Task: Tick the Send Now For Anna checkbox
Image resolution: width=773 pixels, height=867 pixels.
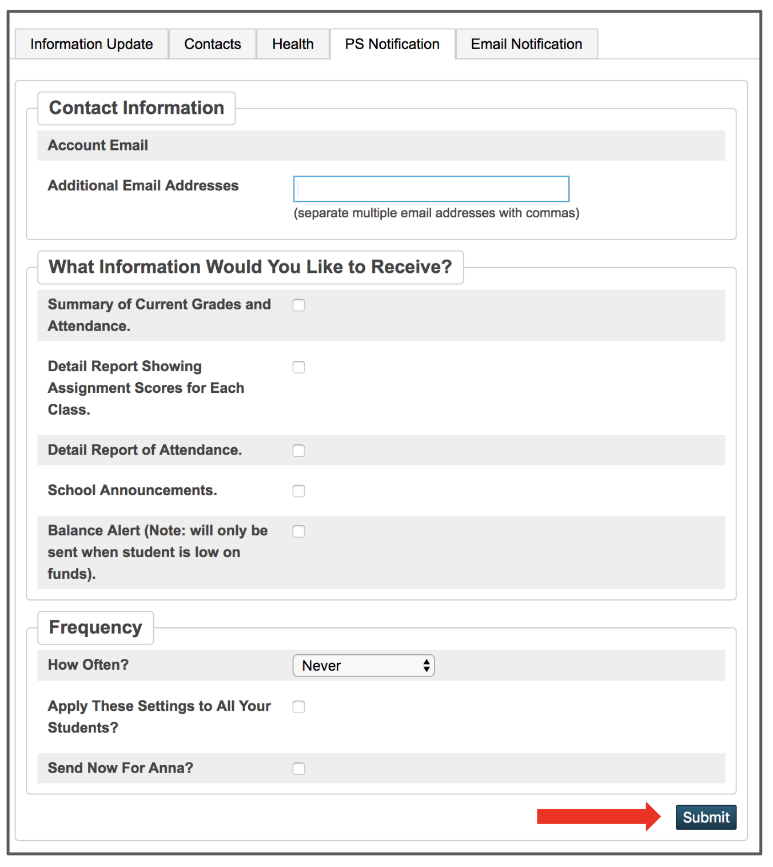Action: pyautogui.click(x=298, y=769)
